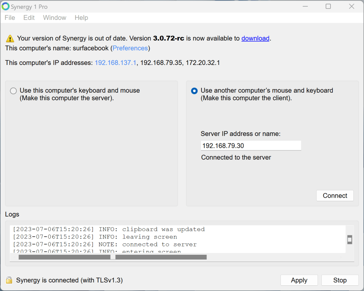Viewport: 364px width, 291px height.
Task: Click the 'Connected to the server' status text
Action: (x=236, y=157)
